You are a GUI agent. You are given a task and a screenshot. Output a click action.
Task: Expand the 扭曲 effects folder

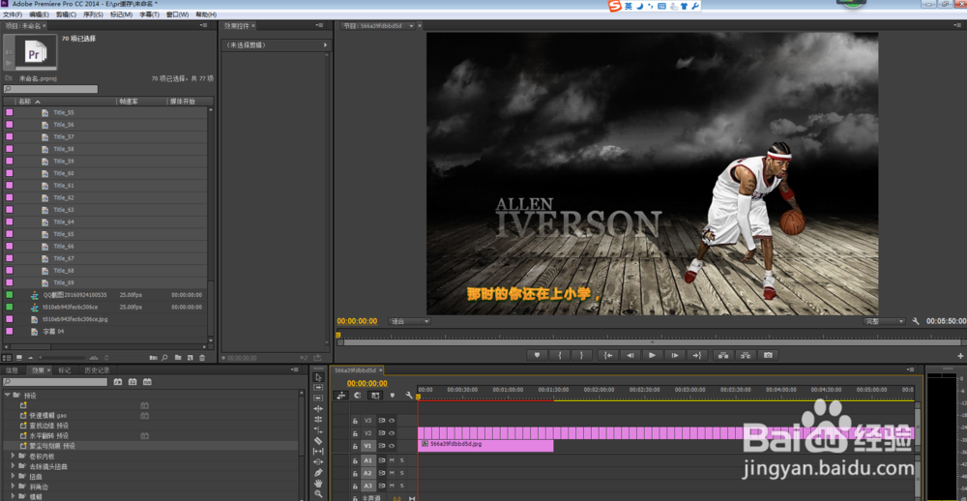pyautogui.click(x=14, y=476)
